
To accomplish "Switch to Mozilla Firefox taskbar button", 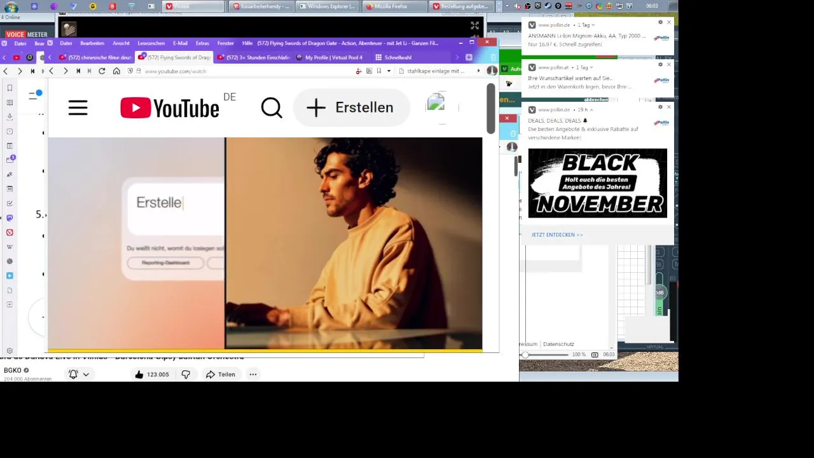I will [x=395, y=6].
